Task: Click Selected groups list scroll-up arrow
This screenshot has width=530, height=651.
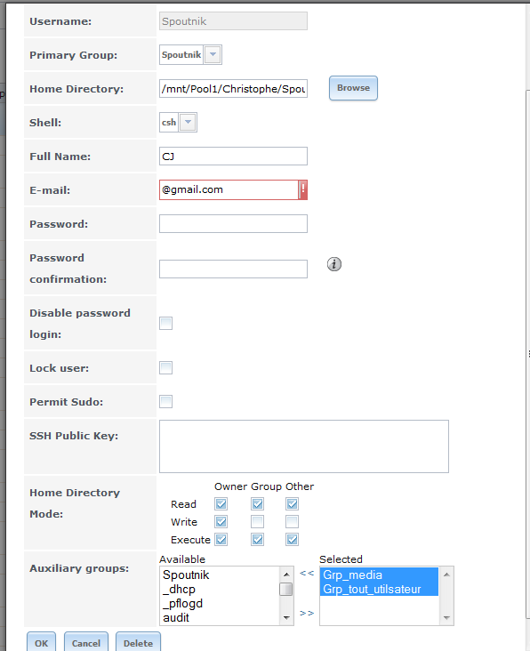Action: [x=446, y=575]
